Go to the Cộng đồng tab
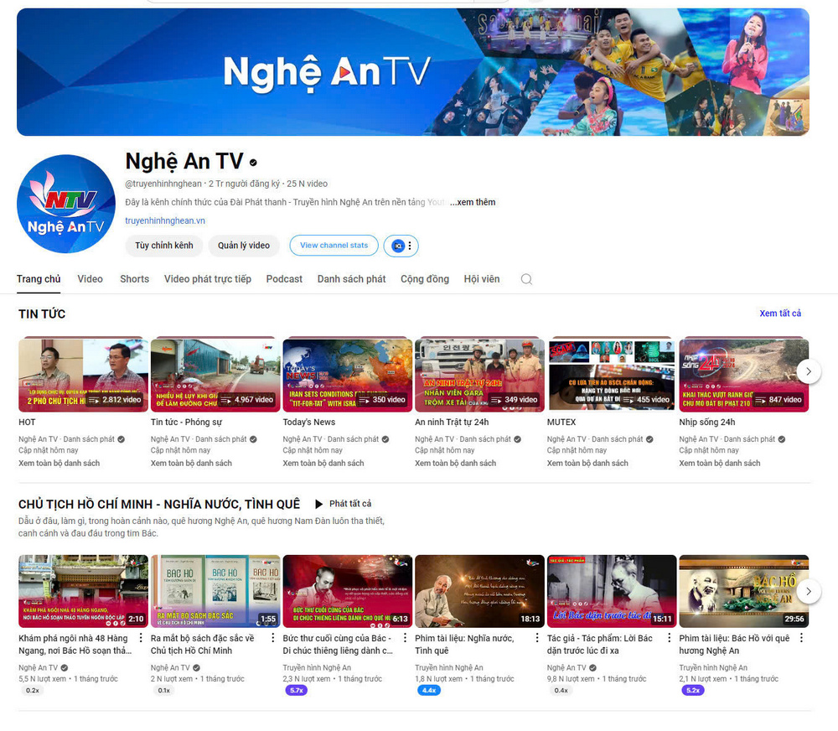This screenshot has width=838, height=731. pos(424,279)
